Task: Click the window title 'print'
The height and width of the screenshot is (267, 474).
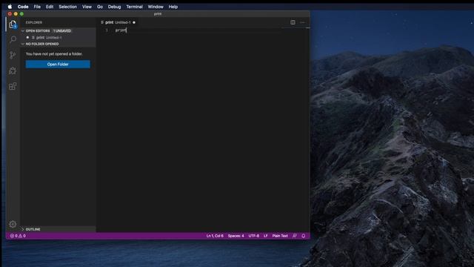Action: tap(158, 14)
